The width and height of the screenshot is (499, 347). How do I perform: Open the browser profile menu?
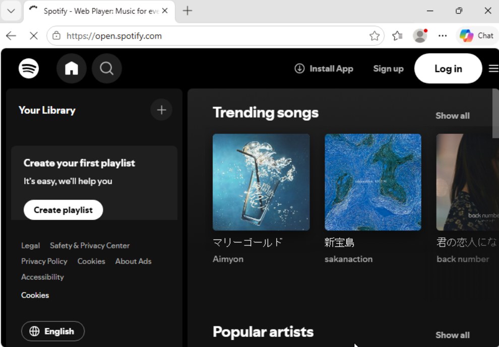(420, 36)
